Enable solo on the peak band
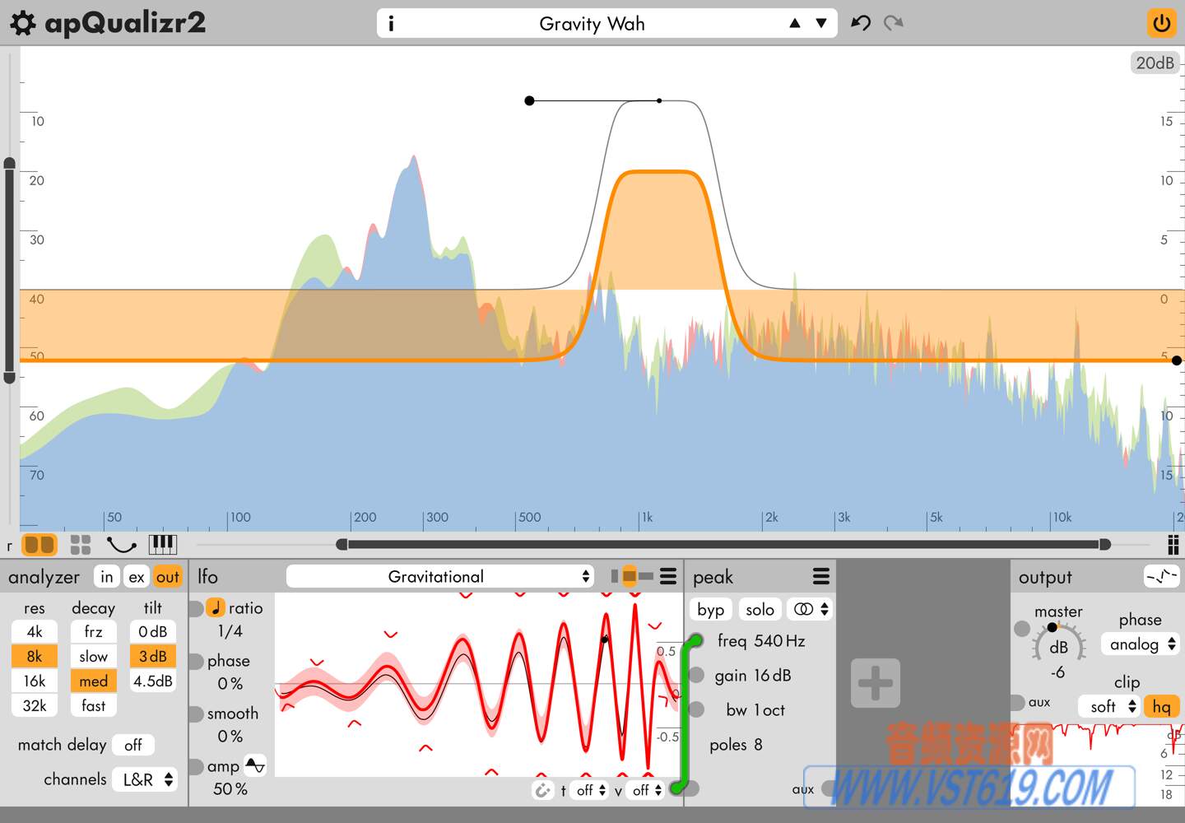The width and height of the screenshot is (1185, 823). [760, 609]
